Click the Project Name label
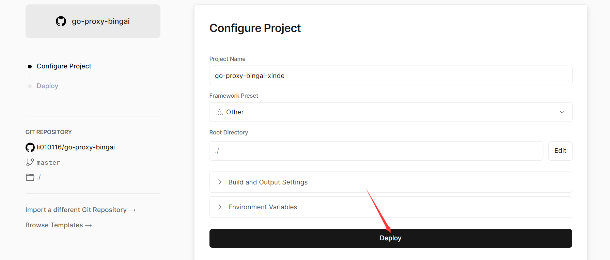The width and height of the screenshot is (610, 260). (228, 59)
